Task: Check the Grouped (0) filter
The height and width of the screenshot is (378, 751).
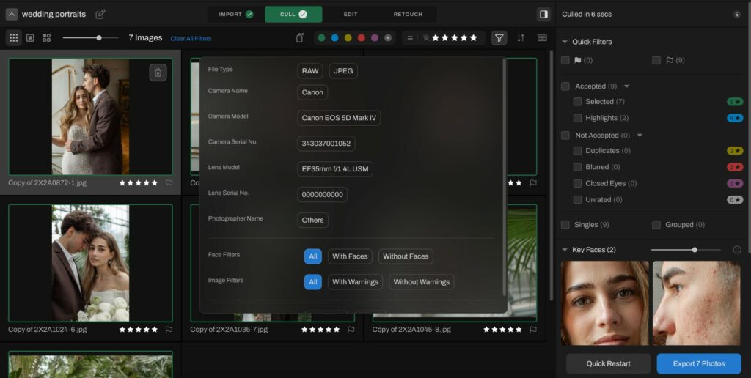Action: [656, 225]
